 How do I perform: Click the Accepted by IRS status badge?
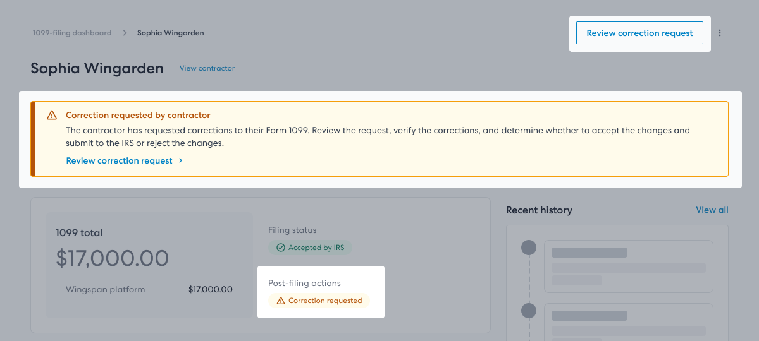(310, 248)
